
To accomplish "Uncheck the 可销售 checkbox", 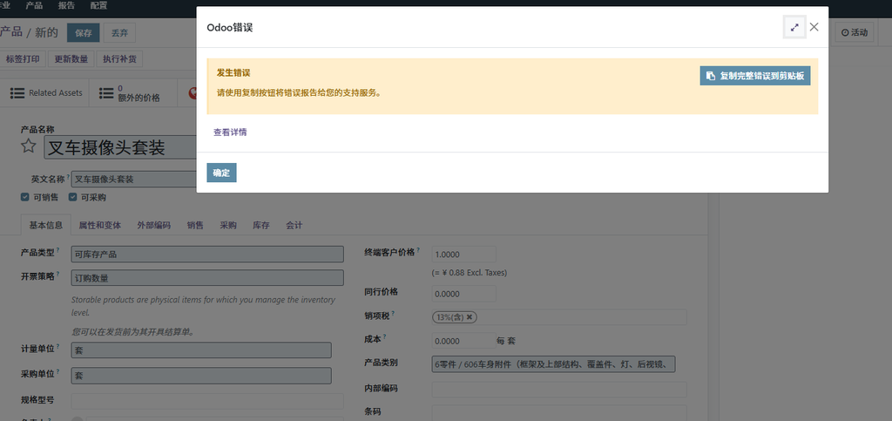I will (x=25, y=197).
